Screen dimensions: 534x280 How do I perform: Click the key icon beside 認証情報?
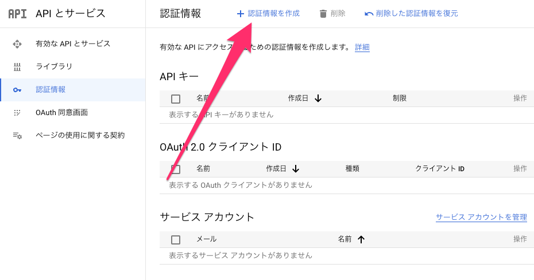click(17, 90)
